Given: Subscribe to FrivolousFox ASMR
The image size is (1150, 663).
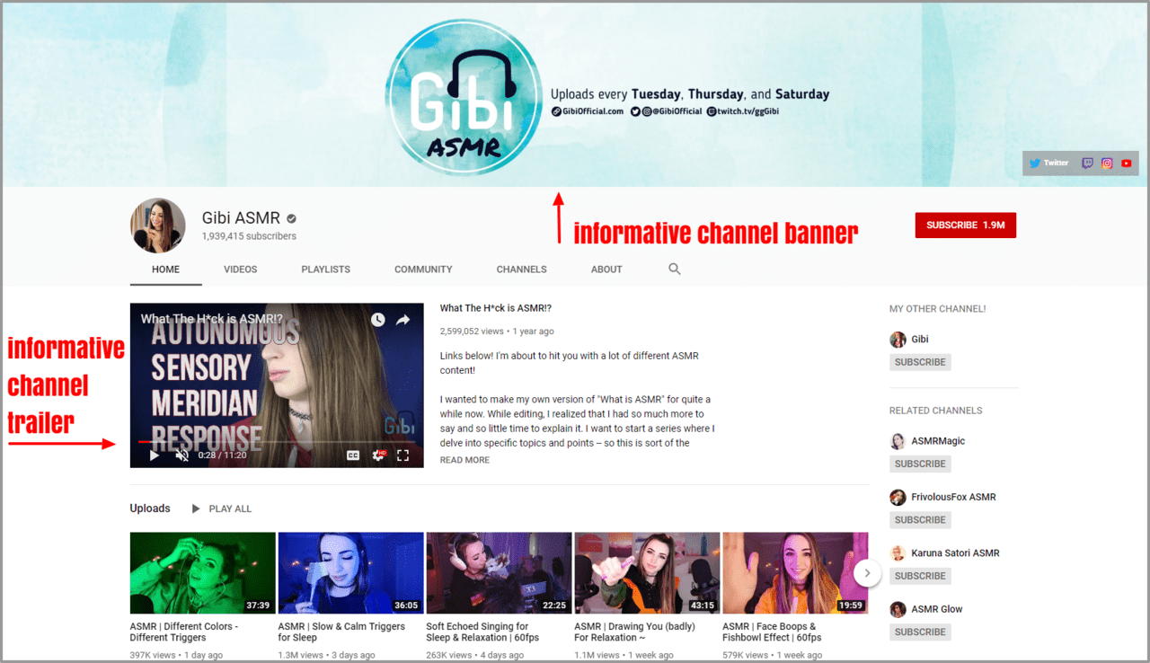Looking at the screenshot, I should (920, 519).
